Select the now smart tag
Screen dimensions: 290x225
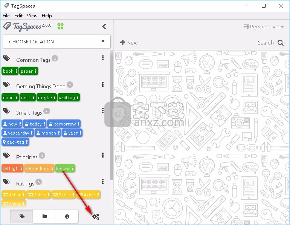point(12,124)
